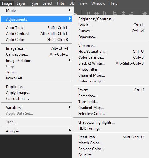Click the Align Bottom Edges icon

105,13
